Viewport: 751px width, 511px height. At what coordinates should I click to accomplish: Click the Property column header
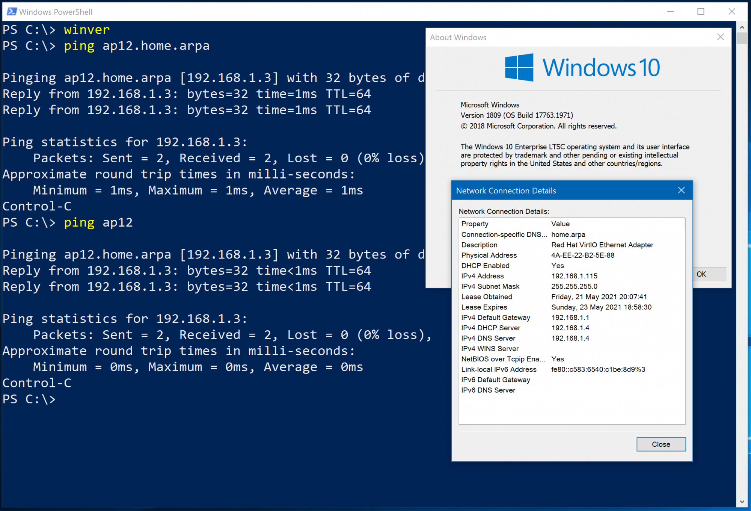pos(475,224)
